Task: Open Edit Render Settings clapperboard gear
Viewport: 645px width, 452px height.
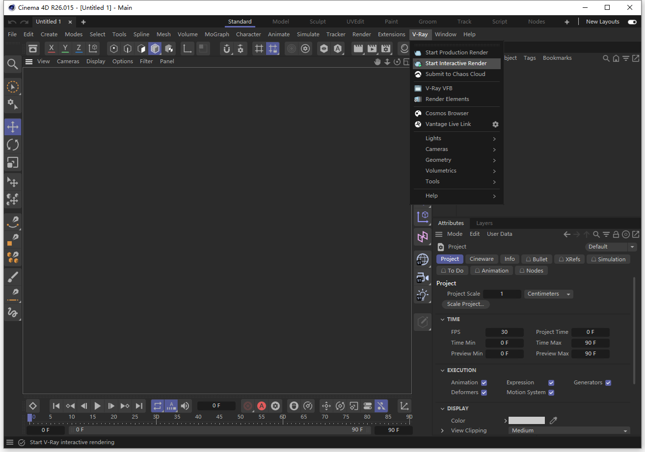Action: (386, 49)
